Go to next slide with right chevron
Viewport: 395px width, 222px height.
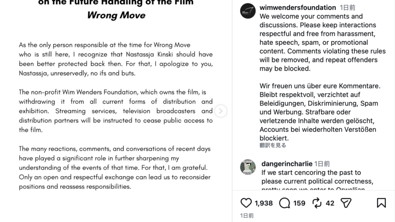221,111
